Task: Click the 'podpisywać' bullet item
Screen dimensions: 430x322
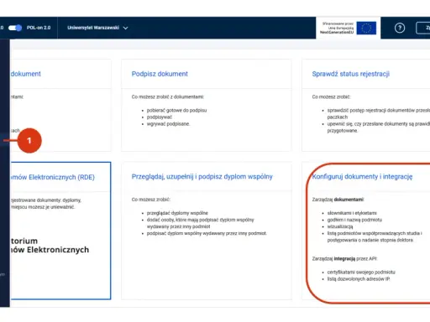Action: pyautogui.click(x=160, y=117)
